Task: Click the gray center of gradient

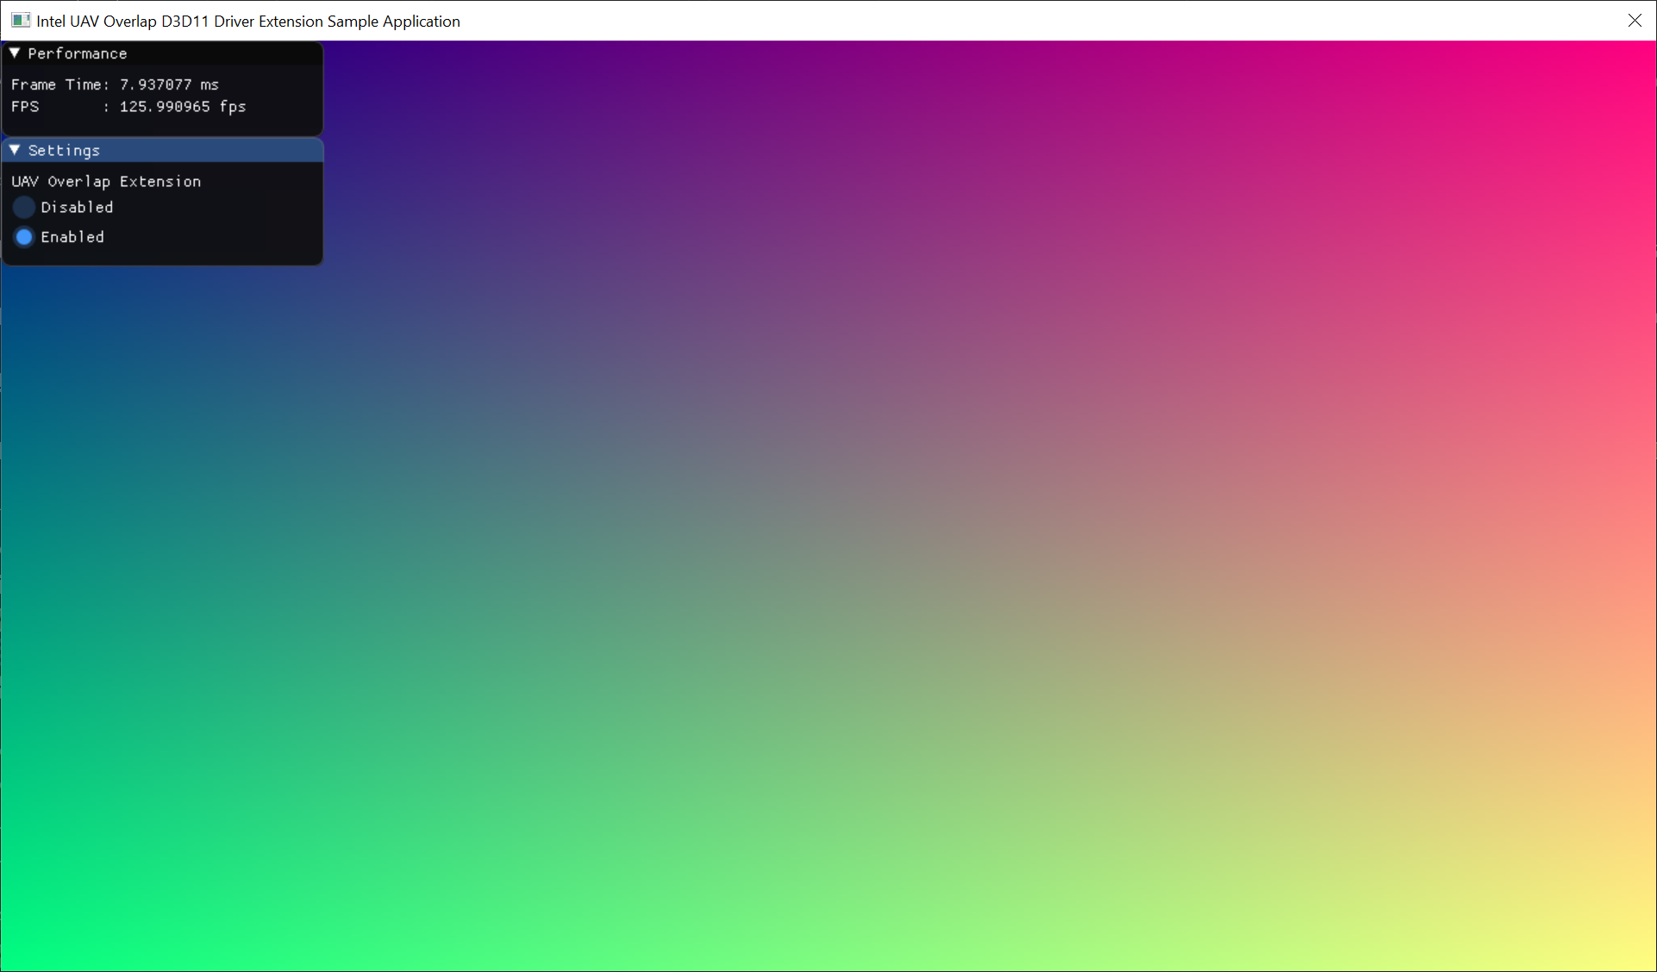Action: point(828,507)
